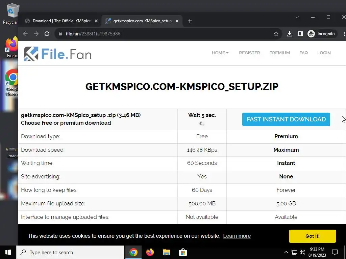The image size is (346, 259).
Task: Open the Learn more cookie link
Action: click(237, 236)
